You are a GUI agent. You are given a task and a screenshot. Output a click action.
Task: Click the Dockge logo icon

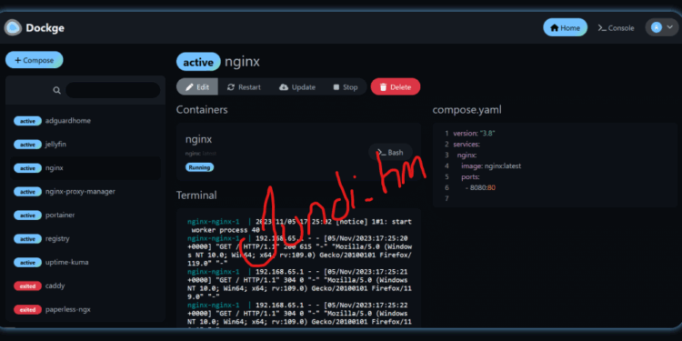pyautogui.click(x=13, y=28)
